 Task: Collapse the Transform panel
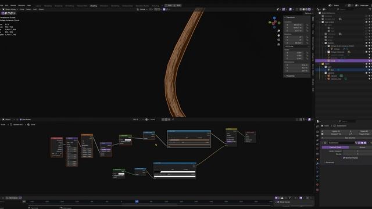[x=291, y=17]
